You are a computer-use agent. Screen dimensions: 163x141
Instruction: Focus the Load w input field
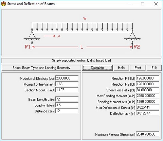pyautogui.click(x=67, y=105)
